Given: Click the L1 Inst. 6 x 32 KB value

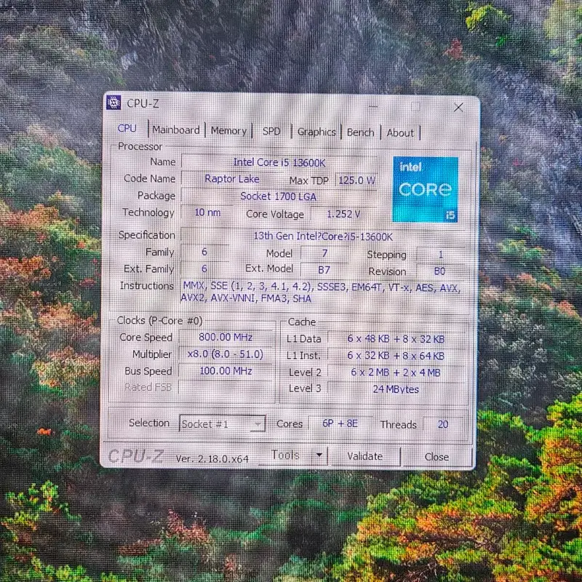Looking at the screenshot, I should [396, 356].
